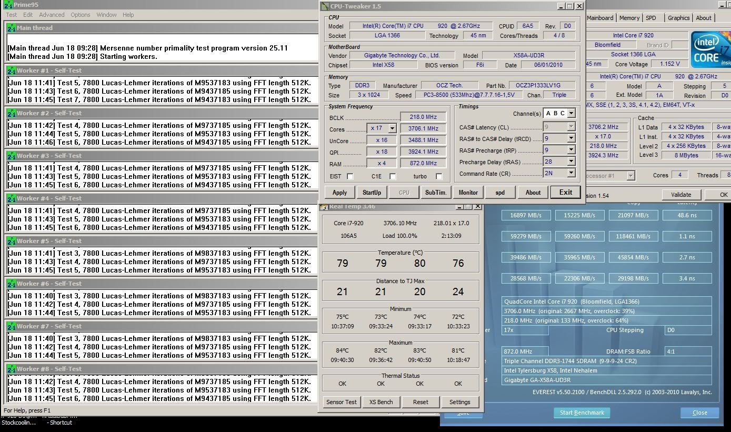731x432 pixels.
Task: Click Apply button in CPU-Tweaker
Action: pos(340,193)
